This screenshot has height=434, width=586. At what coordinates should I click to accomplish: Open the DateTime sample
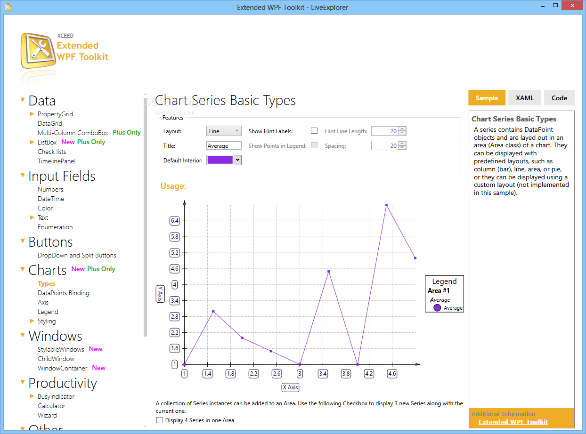pyautogui.click(x=51, y=199)
